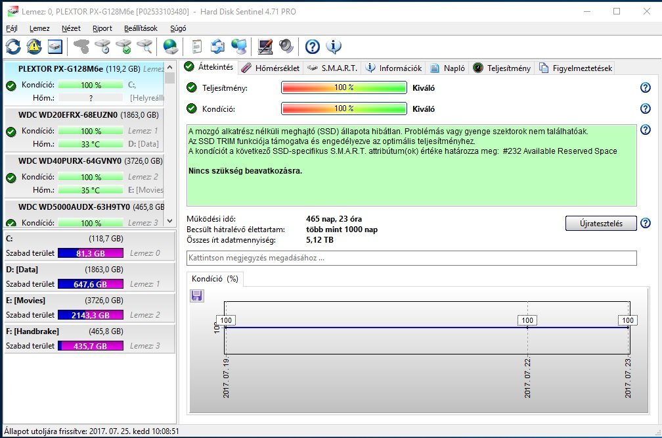Open the Nézet menu
662x438 pixels.
[x=71, y=28]
